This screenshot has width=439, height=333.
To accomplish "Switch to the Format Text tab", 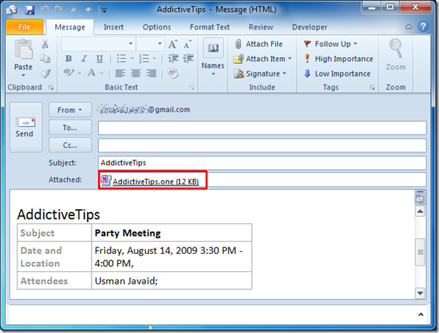I will [x=210, y=27].
